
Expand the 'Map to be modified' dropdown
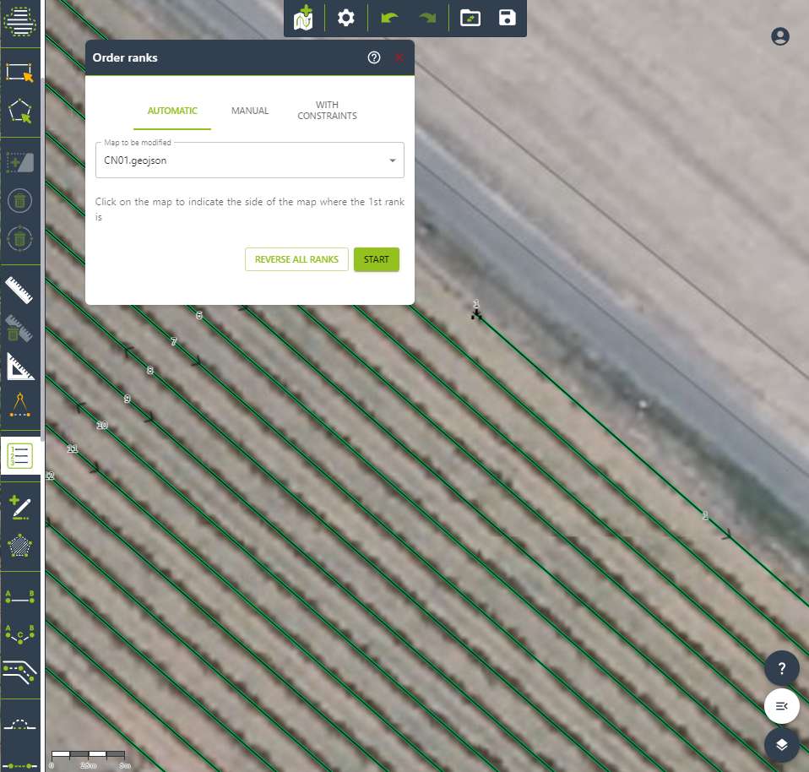[393, 160]
